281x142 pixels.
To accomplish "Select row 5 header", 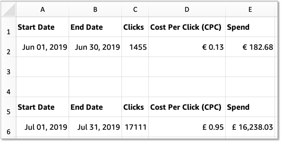I will 8,112.
